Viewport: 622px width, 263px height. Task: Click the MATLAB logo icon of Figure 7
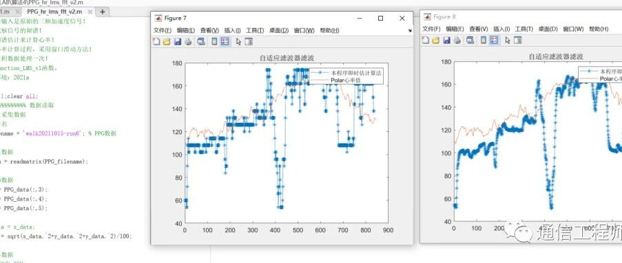[x=158, y=18]
